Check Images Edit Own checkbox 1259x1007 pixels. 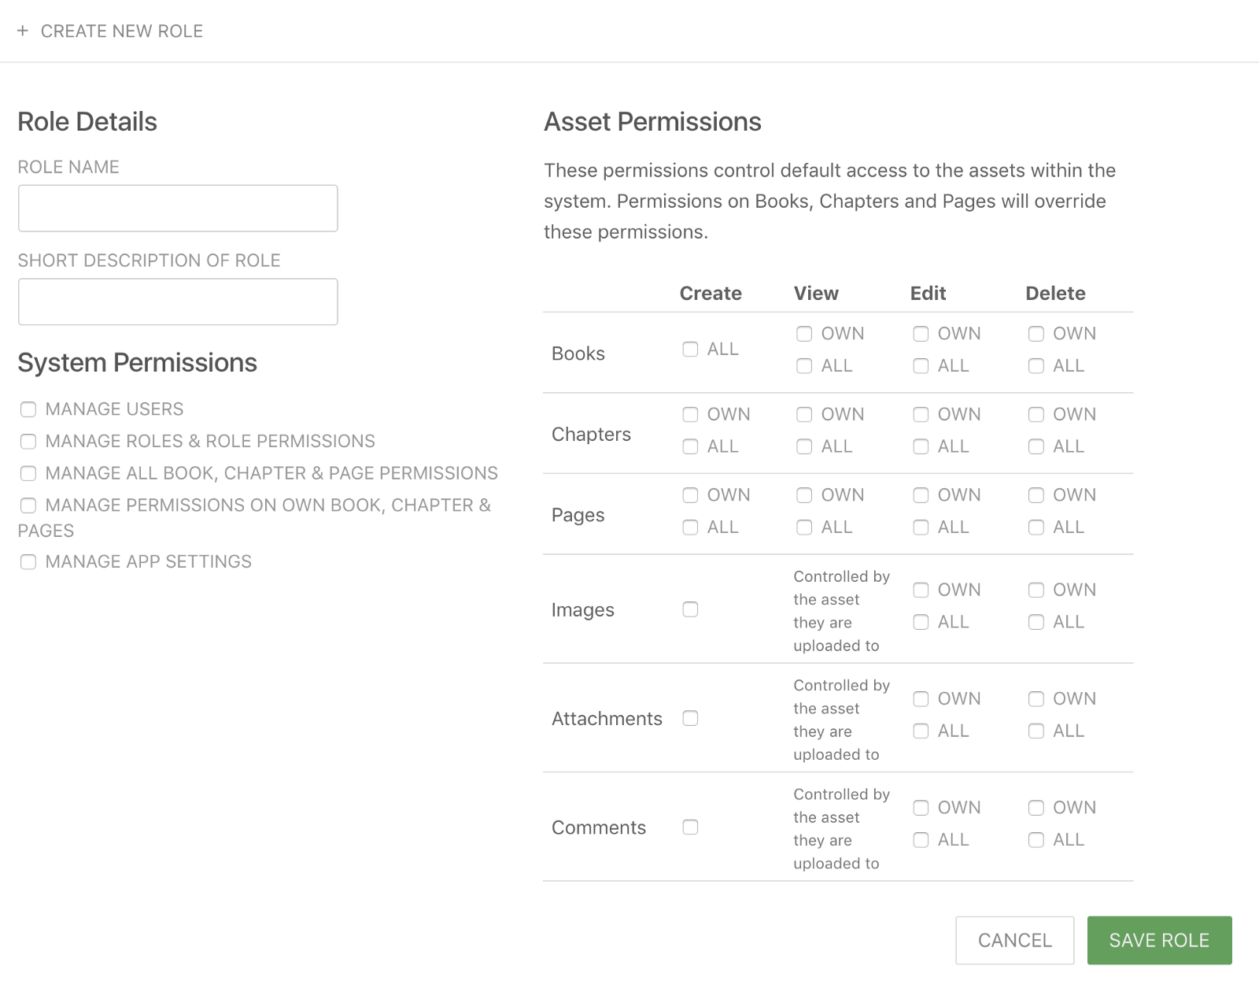point(921,591)
